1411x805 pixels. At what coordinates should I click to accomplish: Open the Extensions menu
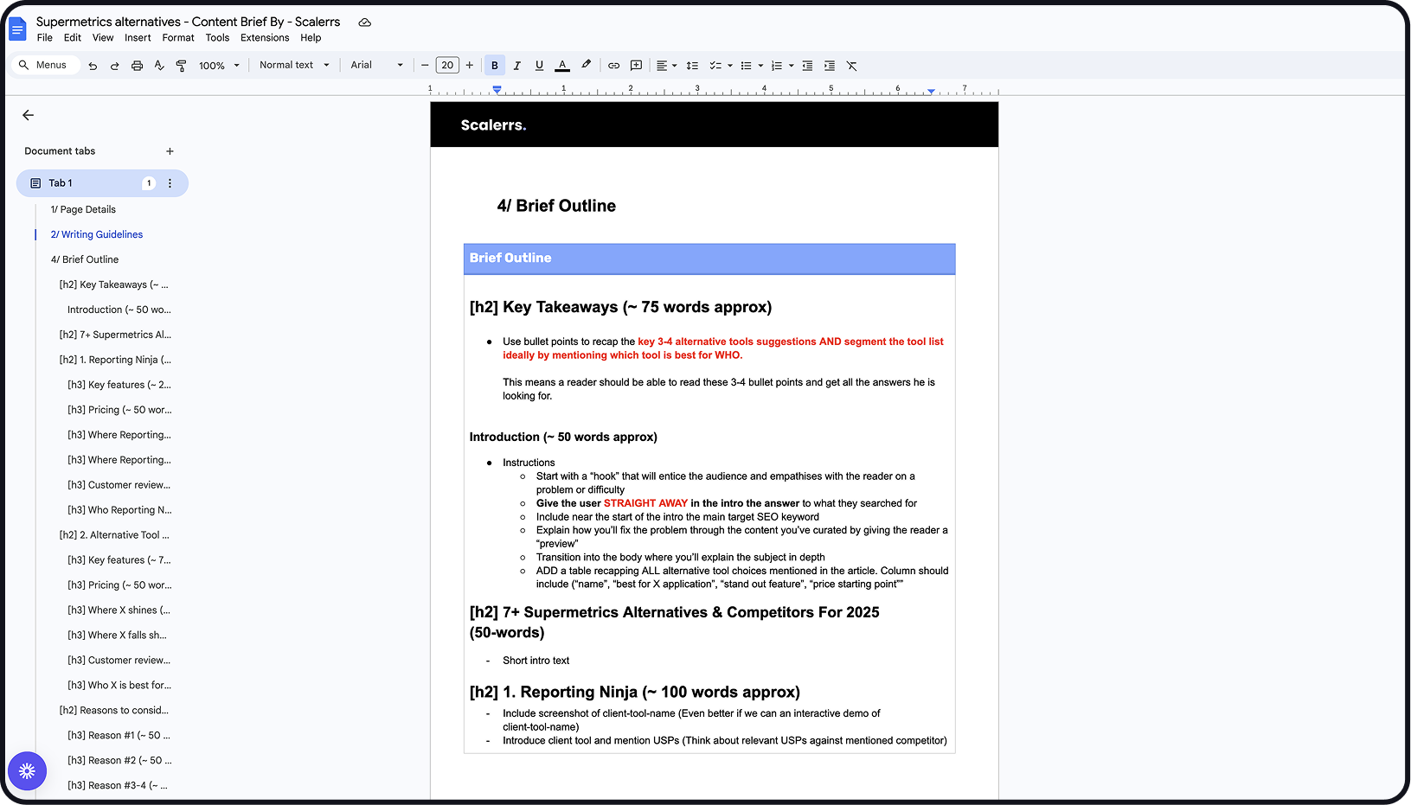(265, 38)
